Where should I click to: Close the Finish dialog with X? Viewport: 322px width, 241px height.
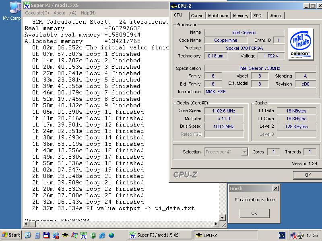pyautogui.click(x=275, y=188)
